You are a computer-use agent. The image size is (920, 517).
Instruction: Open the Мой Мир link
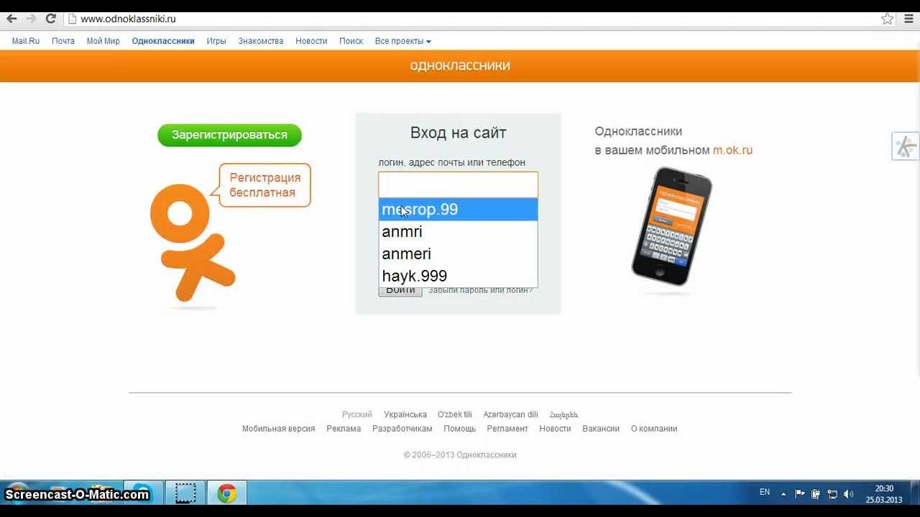[103, 41]
